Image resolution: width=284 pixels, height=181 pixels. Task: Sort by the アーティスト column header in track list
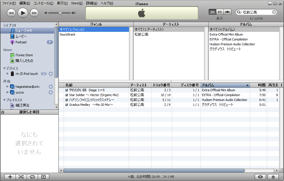click(140, 85)
